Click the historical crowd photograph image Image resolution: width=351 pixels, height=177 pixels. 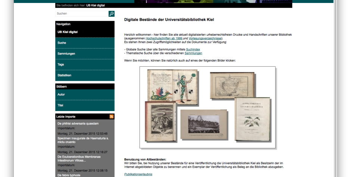point(204,124)
